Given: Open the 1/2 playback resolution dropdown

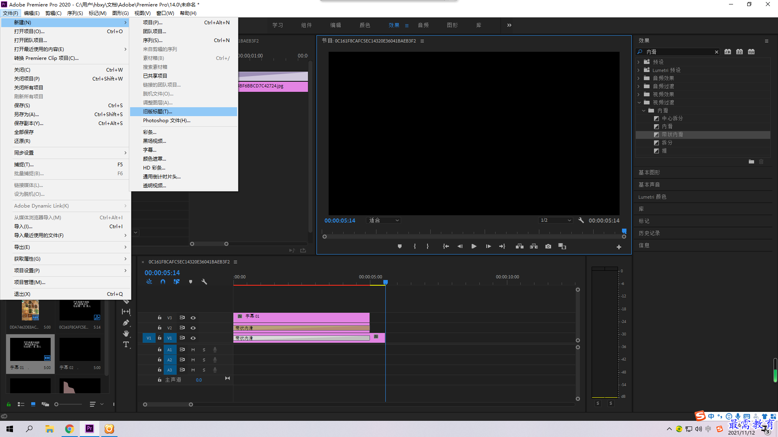Looking at the screenshot, I should [556, 221].
